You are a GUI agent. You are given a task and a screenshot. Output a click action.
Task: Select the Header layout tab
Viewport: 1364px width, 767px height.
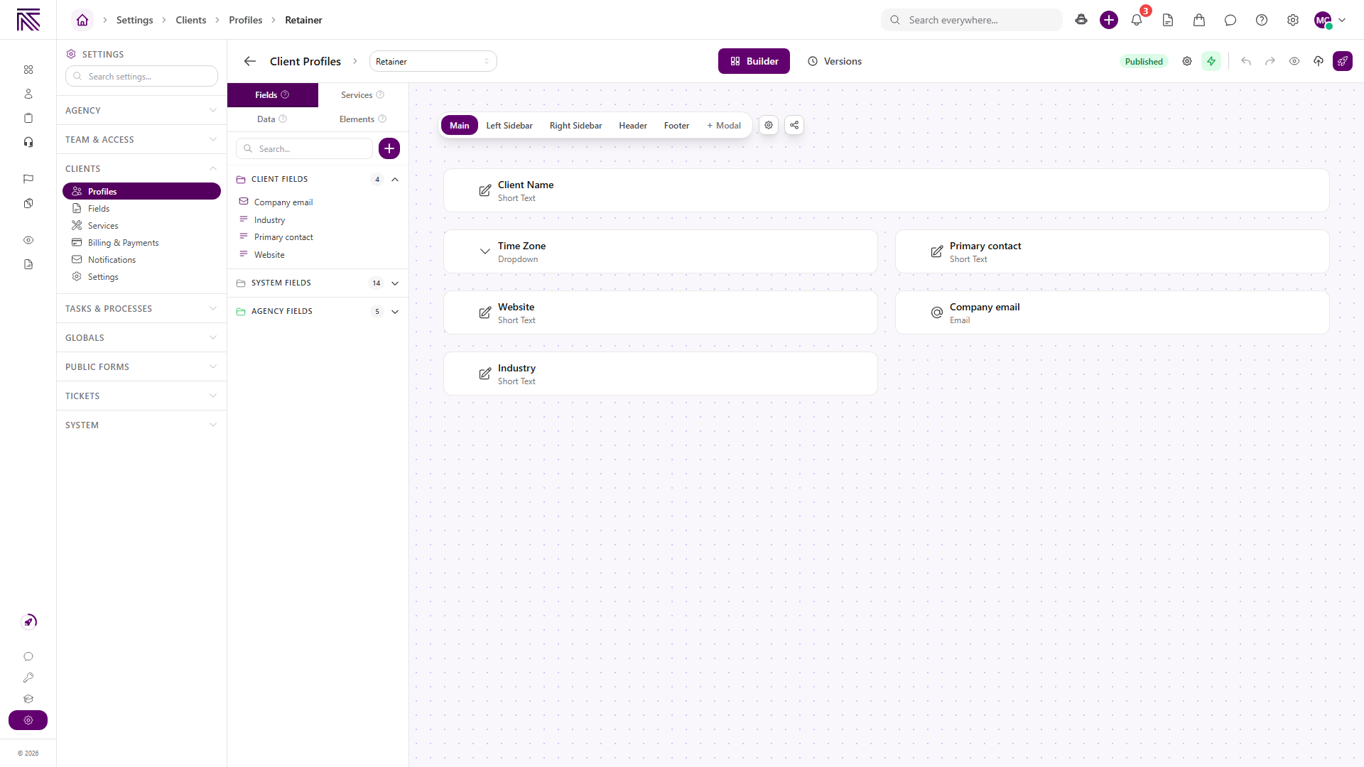(x=633, y=125)
